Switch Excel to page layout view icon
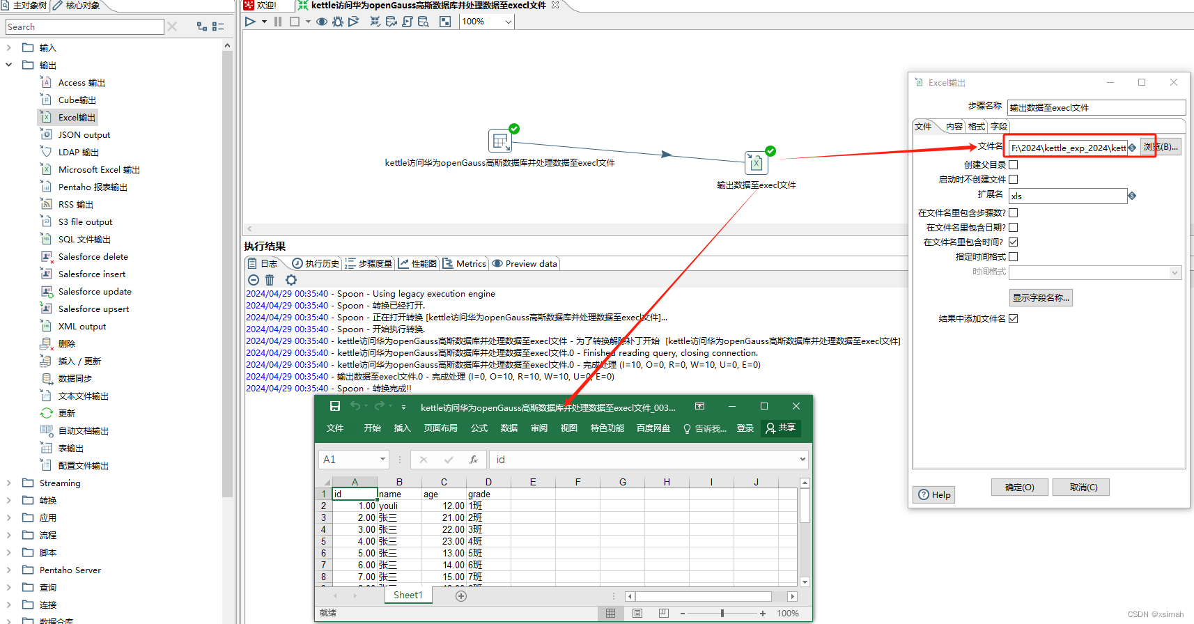 coord(637,614)
